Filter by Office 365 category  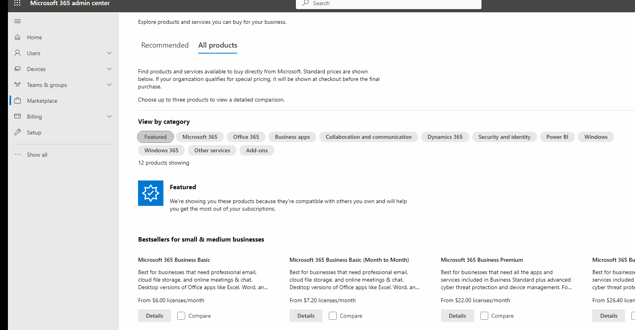(246, 137)
